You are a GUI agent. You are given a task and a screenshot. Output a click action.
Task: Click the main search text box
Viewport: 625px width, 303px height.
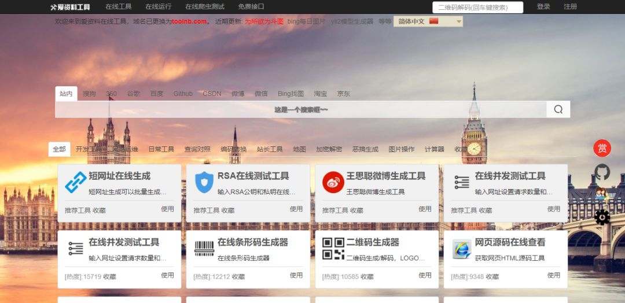301,109
